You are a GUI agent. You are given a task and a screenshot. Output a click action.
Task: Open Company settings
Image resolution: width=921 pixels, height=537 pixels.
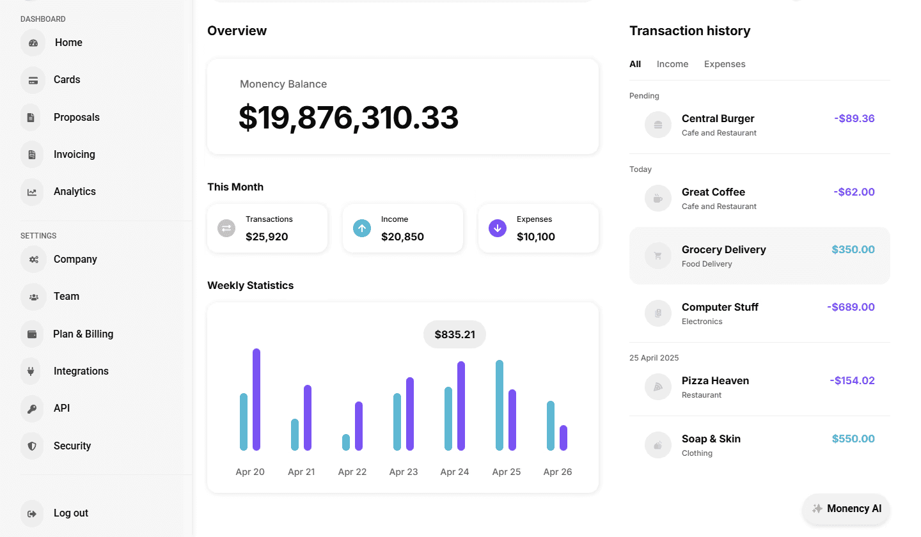[x=75, y=260]
